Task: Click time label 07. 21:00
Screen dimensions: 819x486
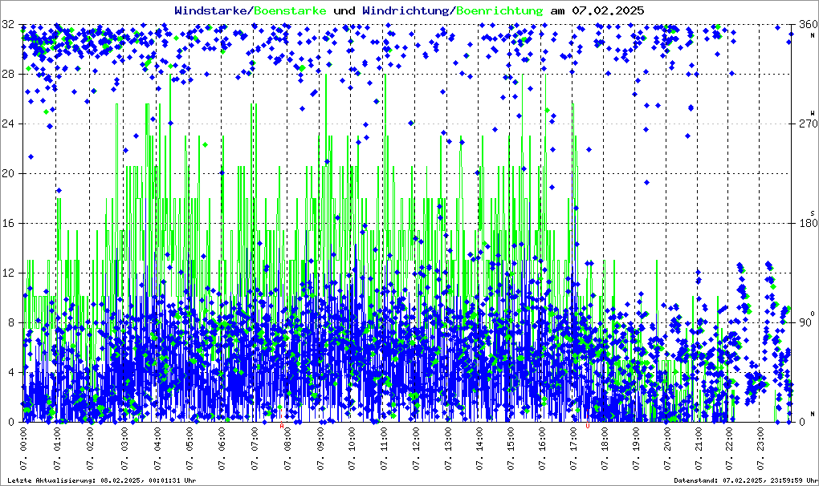Action: tap(699, 449)
